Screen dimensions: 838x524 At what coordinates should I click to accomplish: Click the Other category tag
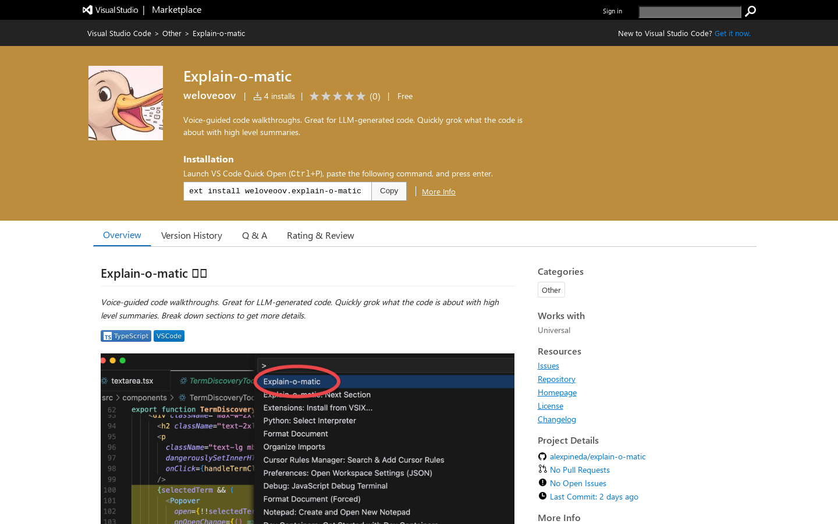pyautogui.click(x=551, y=290)
